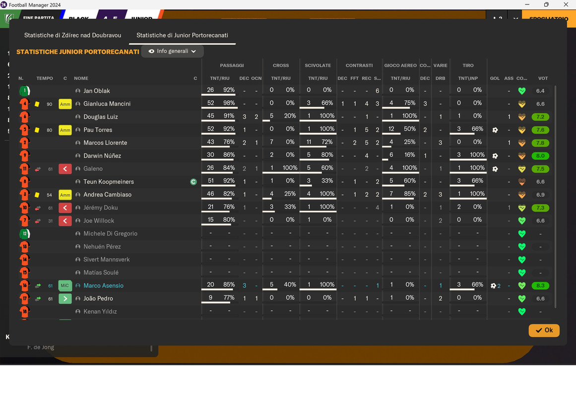576x397 pixels.
Task: Click the 6.4 rating of Jan Oblak
Action: (540, 91)
